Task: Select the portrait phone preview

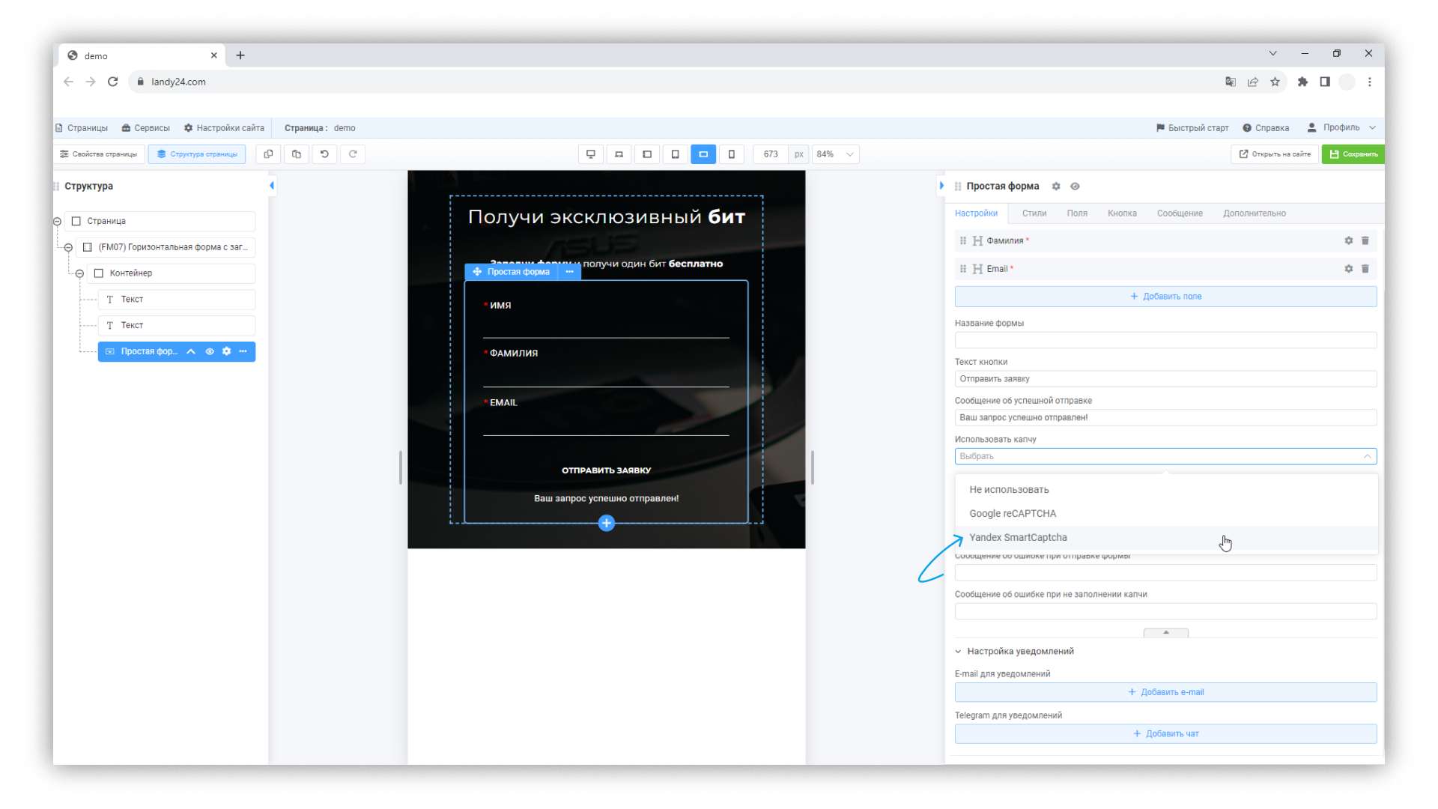Action: click(x=732, y=154)
